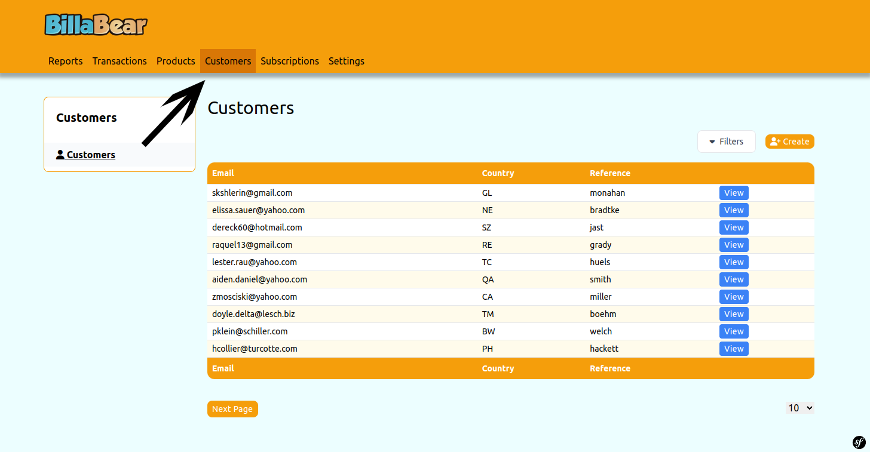This screenshot has height=452, width=870.
Task: Navigate to Subscriptions
Action: coord(290,61)
